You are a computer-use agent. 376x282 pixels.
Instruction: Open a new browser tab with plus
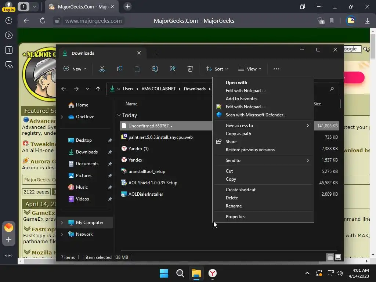coord(127,7)
